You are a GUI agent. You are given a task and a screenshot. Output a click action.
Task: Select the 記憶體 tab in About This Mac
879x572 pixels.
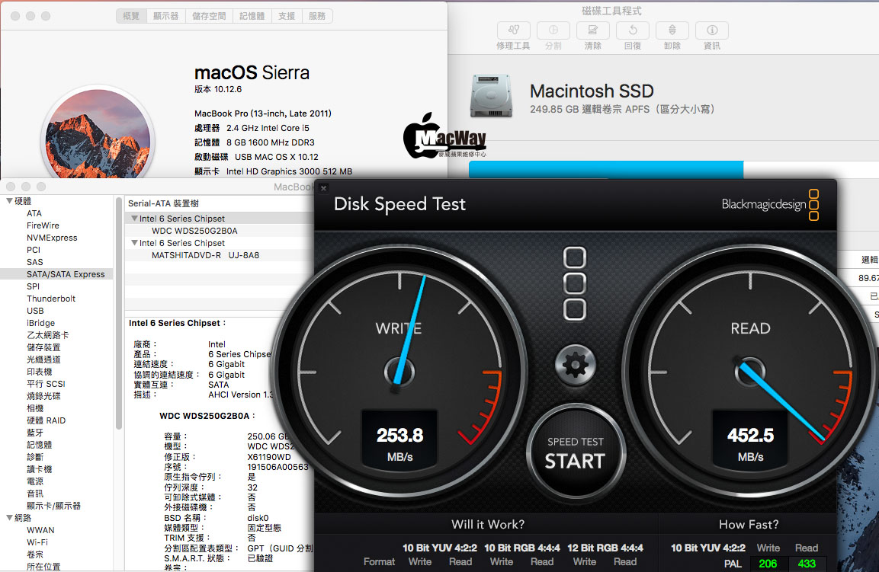point(252,16)
